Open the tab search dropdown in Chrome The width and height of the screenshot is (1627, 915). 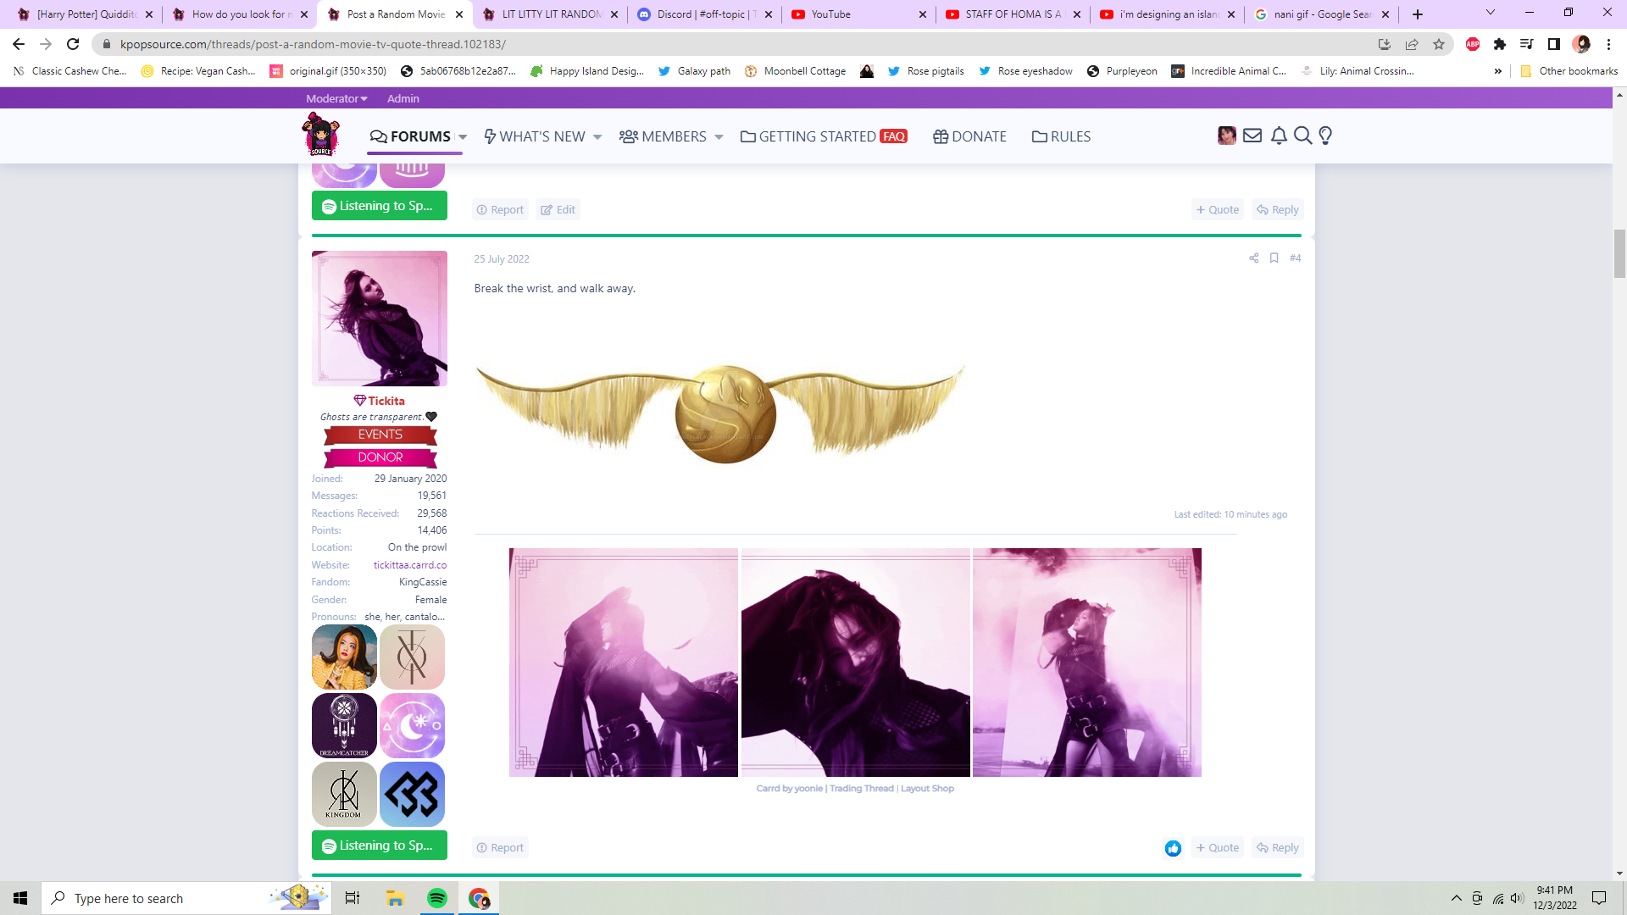[x=1491, y=13]
